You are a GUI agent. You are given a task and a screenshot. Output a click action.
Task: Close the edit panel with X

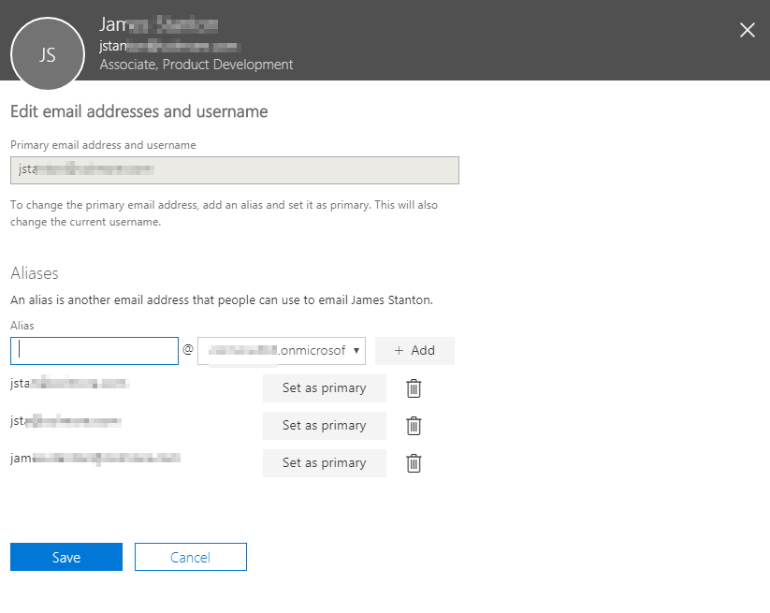(747, 30)
